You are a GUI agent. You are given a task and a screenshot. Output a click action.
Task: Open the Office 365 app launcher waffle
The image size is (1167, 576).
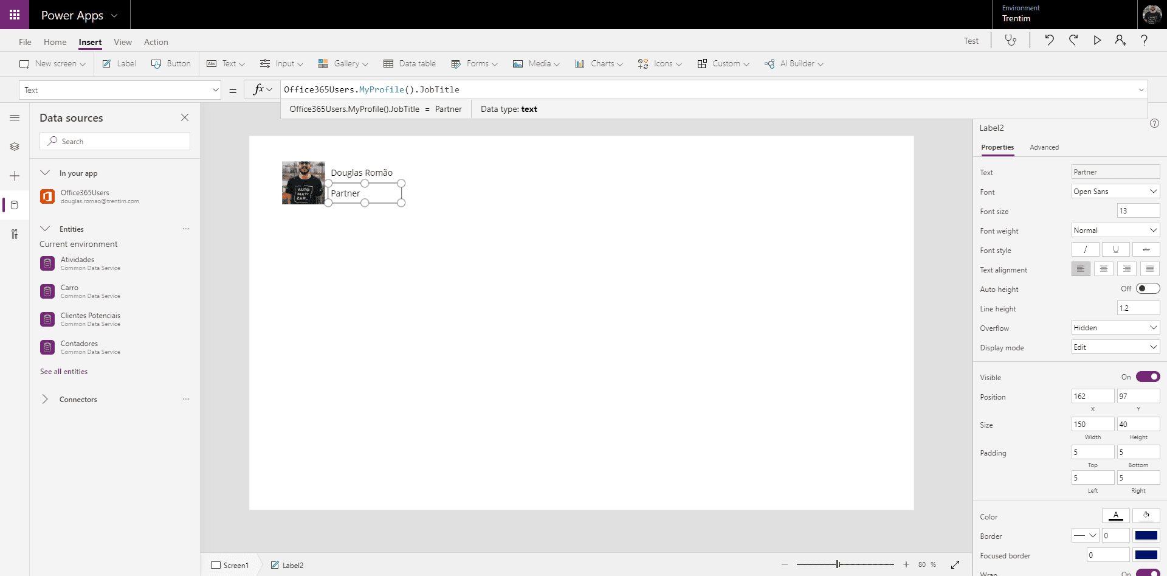click(15, 15)
